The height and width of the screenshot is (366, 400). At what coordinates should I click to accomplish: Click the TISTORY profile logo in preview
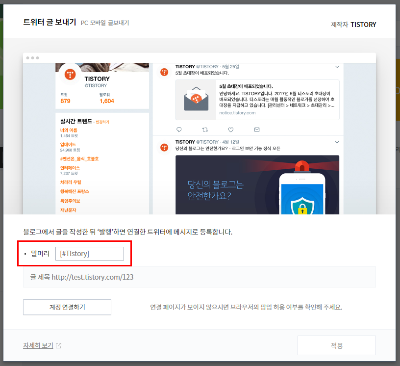(x=70, y=74)
